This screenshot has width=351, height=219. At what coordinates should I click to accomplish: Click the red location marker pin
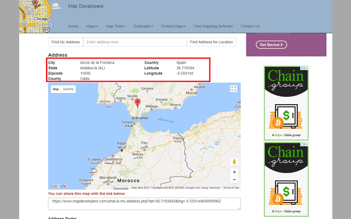(x=137, y=102)
